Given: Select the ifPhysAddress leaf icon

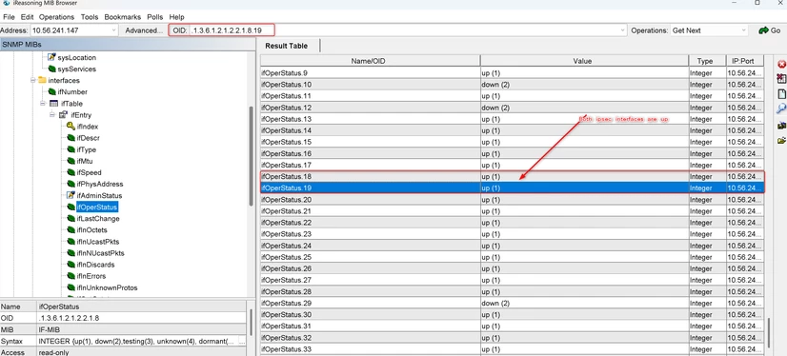Looking at the screenshot, I should point(71,184).
